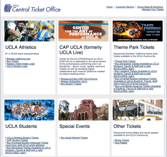Click the arrow bullet beside Season Subscriber Log In
Image resolution: width=167 pixels, height=157 pixels.
pos(60,81)
